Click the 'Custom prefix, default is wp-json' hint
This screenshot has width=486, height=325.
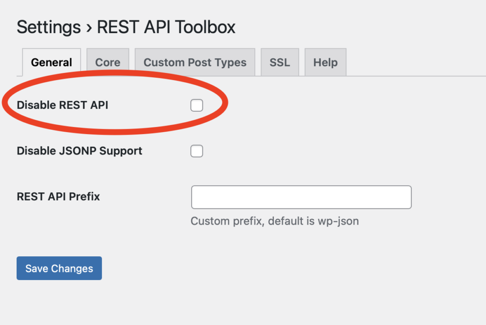275,221
